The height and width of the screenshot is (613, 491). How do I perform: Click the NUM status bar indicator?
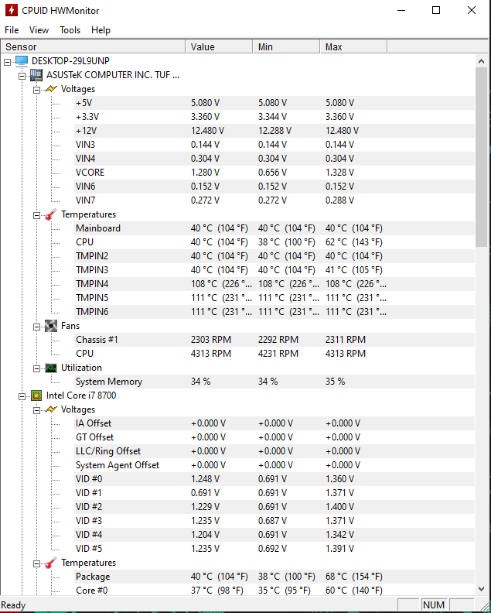tap(434, 605)
